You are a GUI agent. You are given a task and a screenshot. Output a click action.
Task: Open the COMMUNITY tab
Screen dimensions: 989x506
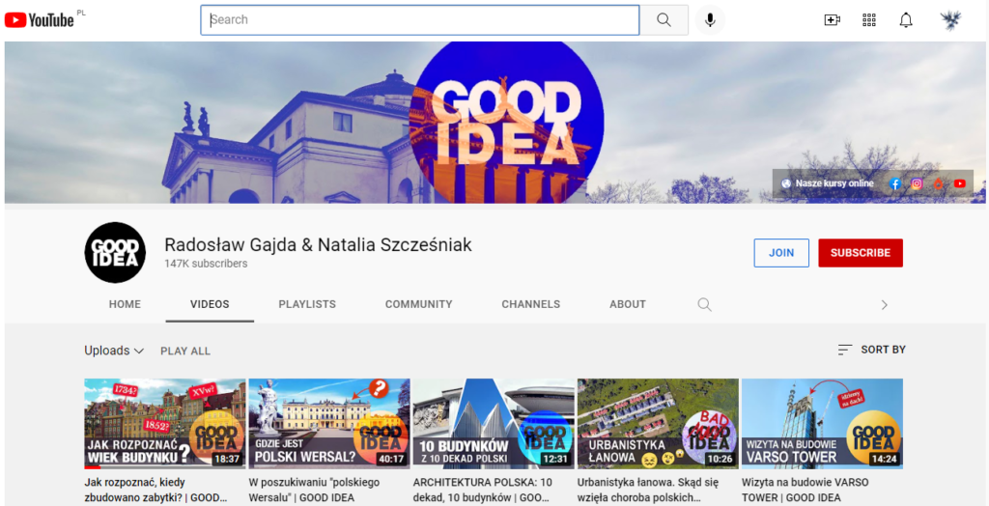419,304
